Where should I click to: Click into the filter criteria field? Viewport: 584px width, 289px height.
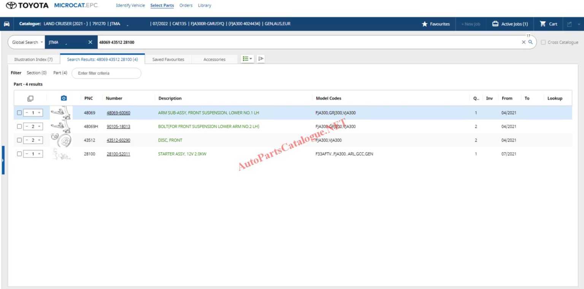coord(106,73)
